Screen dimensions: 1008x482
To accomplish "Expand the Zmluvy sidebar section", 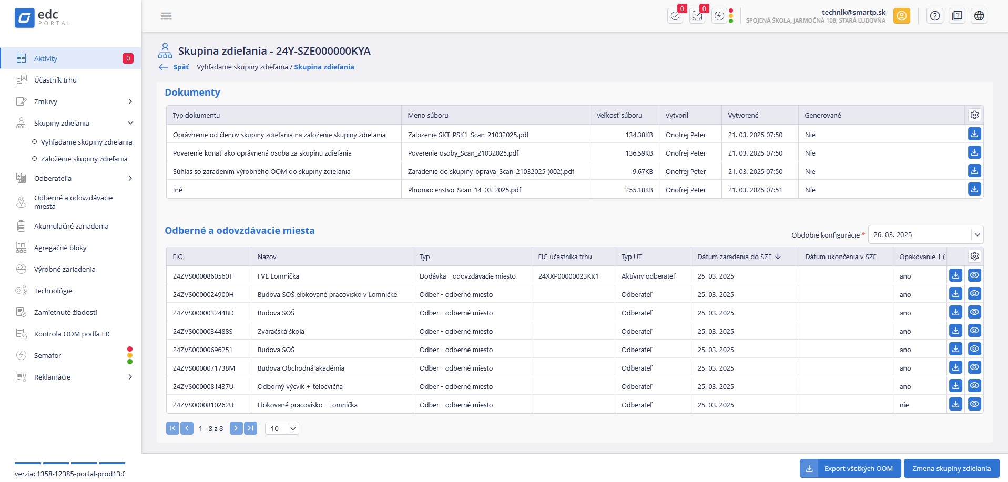I will click(x=130, y=101).
